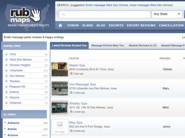The width and height of the screenshot is (185, 138).
Task: Switch to the Newest Massage tab
Action: (172, 45)
